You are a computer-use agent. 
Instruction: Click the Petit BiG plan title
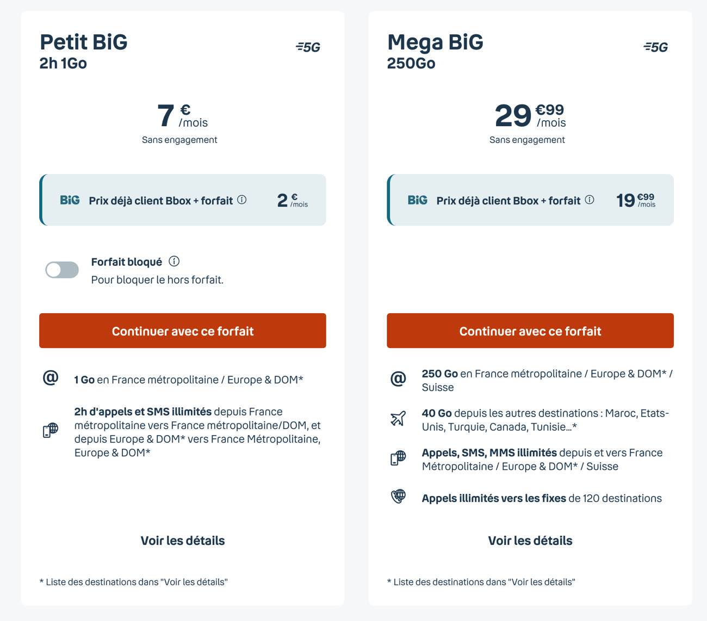pos(84,42)
